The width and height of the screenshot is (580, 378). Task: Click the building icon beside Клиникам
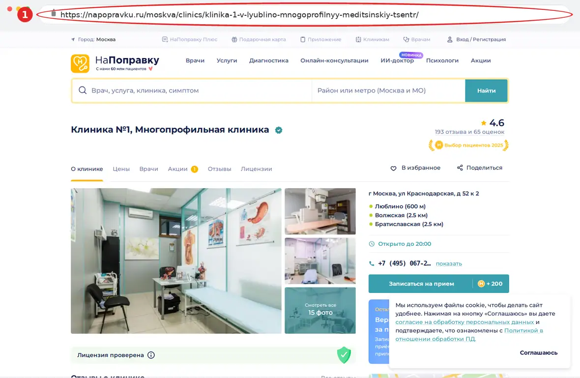coord(358,39)
